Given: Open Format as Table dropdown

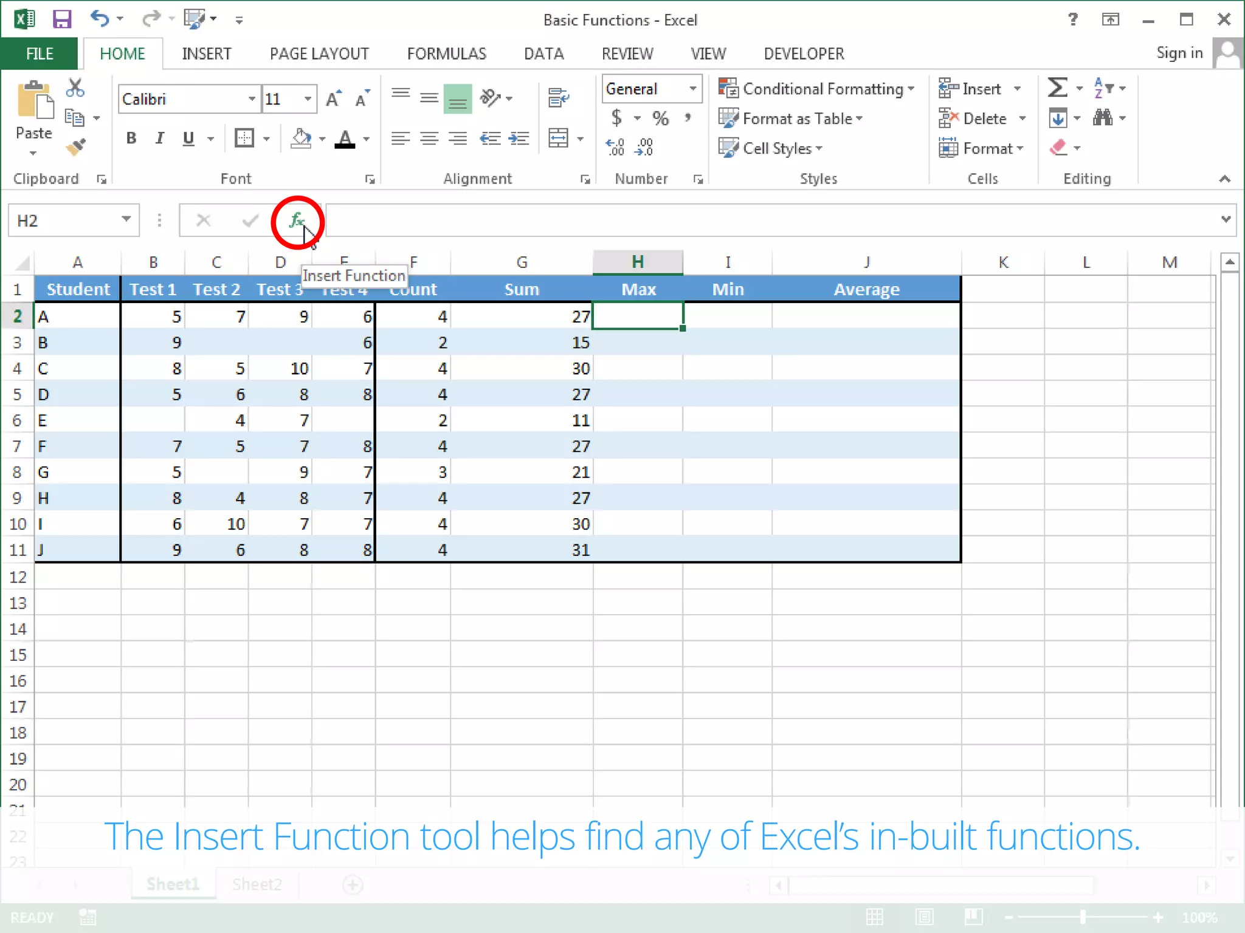Looking at the screenshot, I should click(791, 118).
